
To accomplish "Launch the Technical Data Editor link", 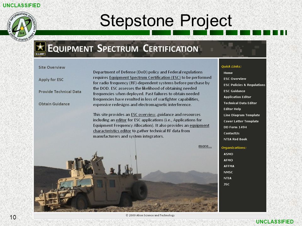I will 240,103.
